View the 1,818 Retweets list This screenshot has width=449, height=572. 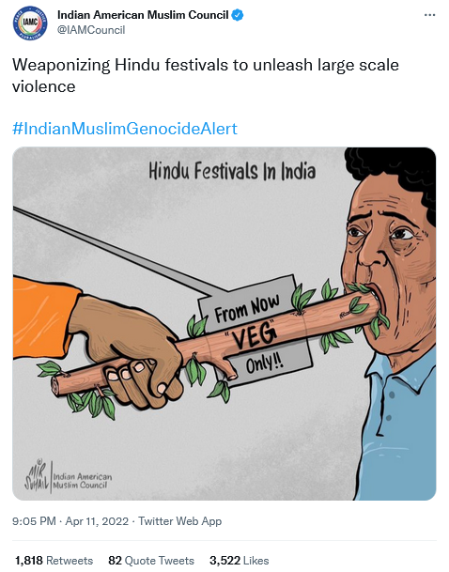(x=54, y=561)
